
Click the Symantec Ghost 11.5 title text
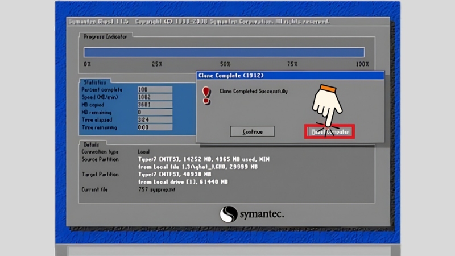pyautogui.click(x=99, y=22)
